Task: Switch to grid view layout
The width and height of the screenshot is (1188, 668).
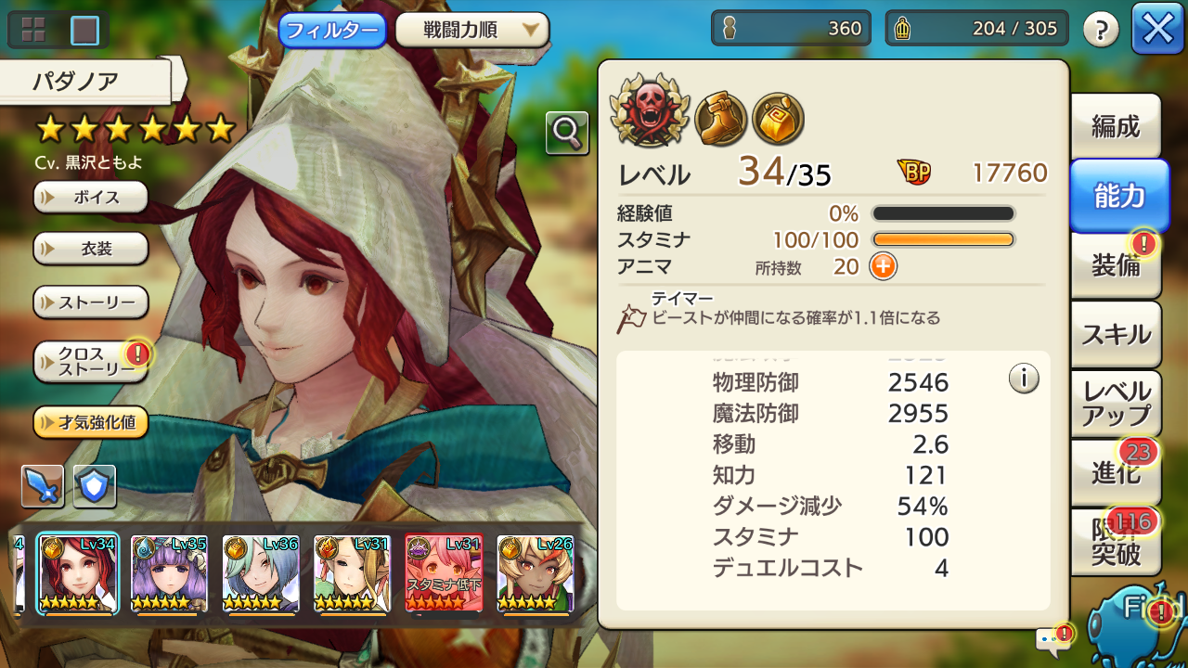Action: pos(33,30)
